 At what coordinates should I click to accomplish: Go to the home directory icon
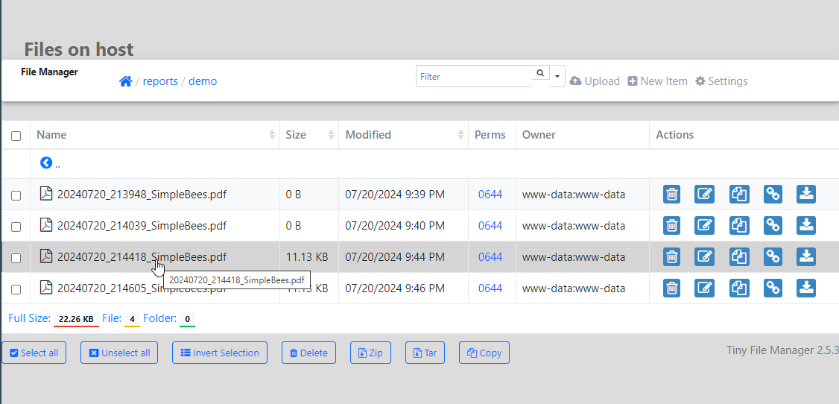[x=126, y=81]
